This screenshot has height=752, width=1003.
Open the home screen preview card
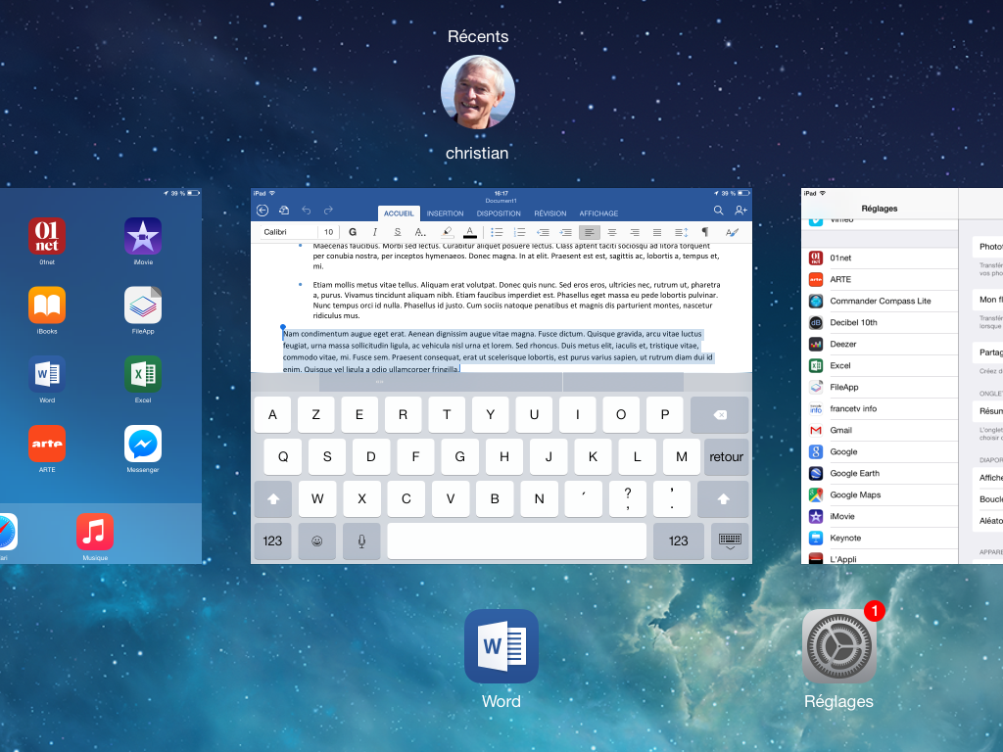tap(101, 376)
